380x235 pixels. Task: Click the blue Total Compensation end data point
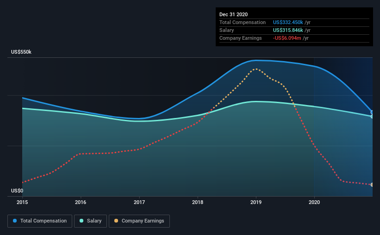372,112
